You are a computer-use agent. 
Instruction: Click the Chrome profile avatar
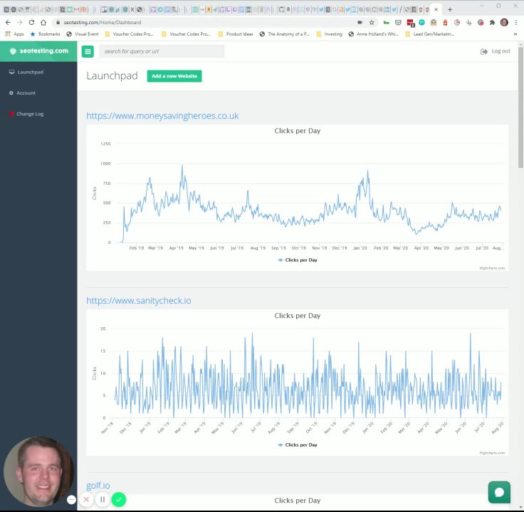click(x=504, y=22)
